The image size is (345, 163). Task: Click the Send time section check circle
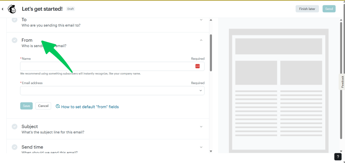point(15,147)
